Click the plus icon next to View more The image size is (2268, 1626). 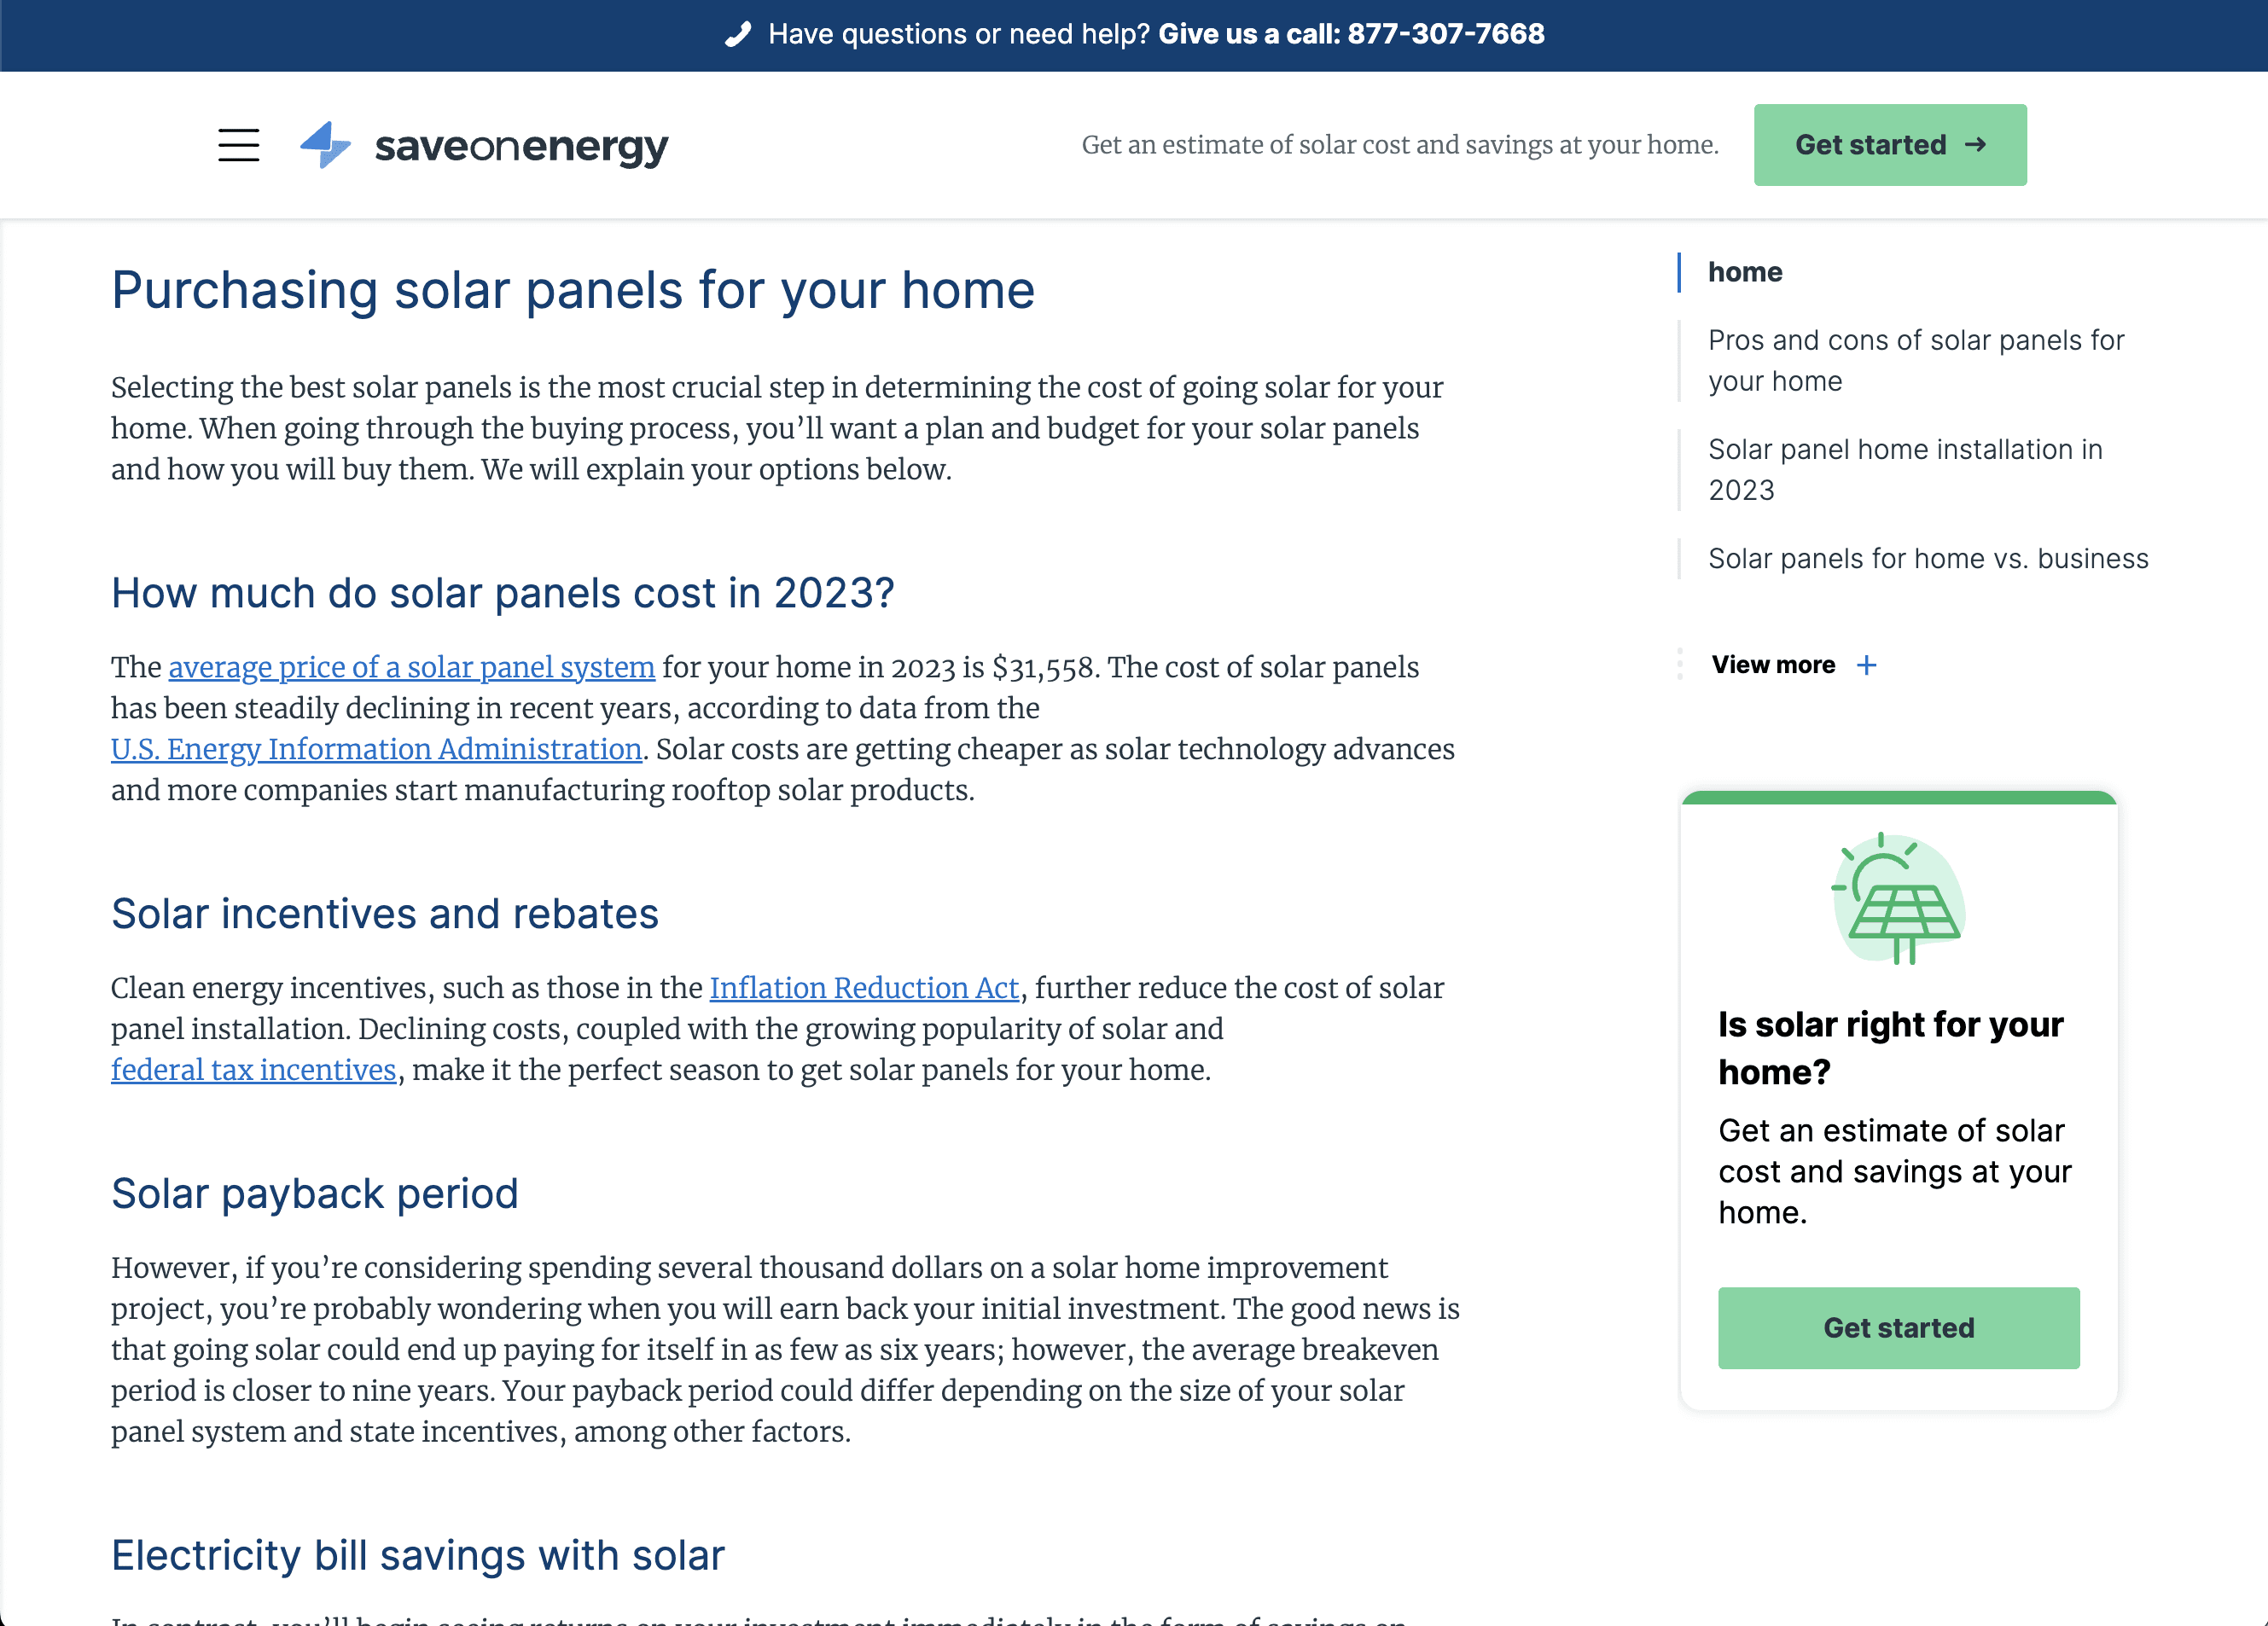coord(1866,665)
